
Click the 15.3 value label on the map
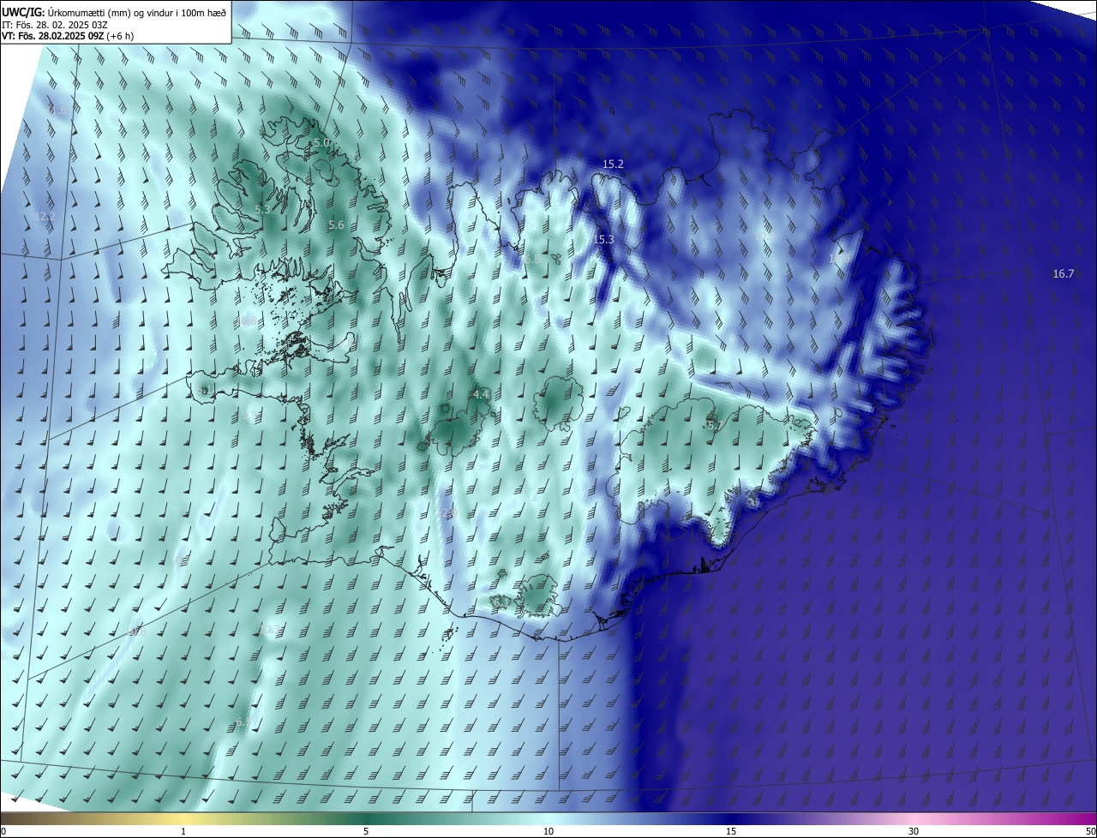[603, 239]
